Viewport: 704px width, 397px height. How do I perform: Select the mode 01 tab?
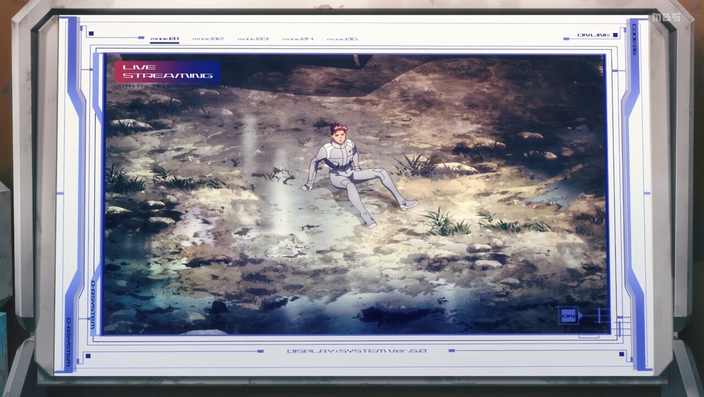tap(164, 39)
